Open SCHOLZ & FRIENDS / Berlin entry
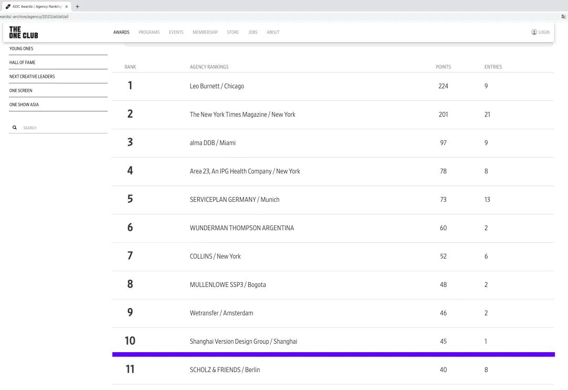568x390 pixels. tap(225, 370)
